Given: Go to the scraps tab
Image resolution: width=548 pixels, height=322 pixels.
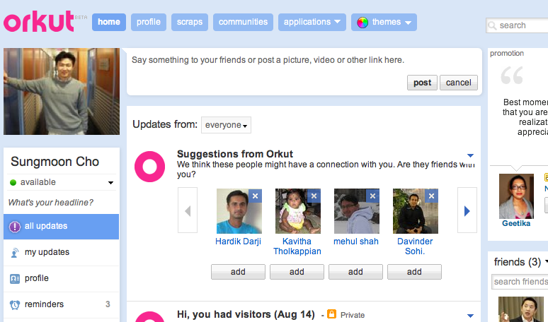Looking at the screenshot, I should [x=189, y=22].
